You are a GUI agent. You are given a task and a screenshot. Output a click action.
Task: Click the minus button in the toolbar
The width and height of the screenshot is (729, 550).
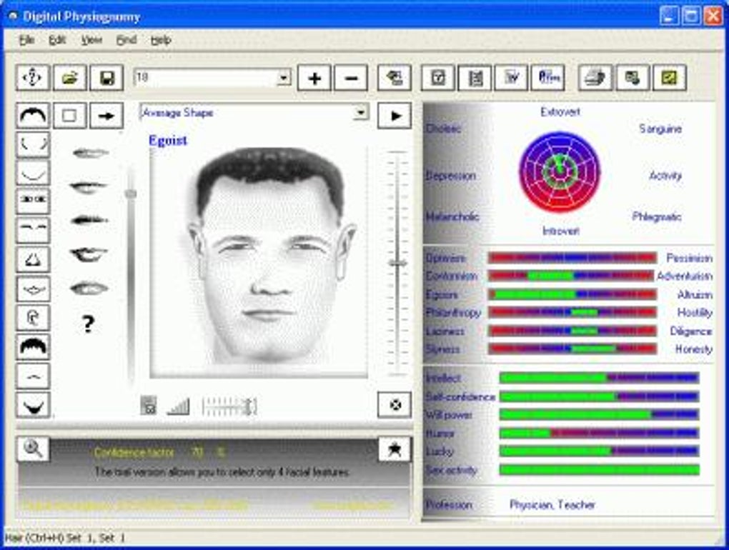351,78
